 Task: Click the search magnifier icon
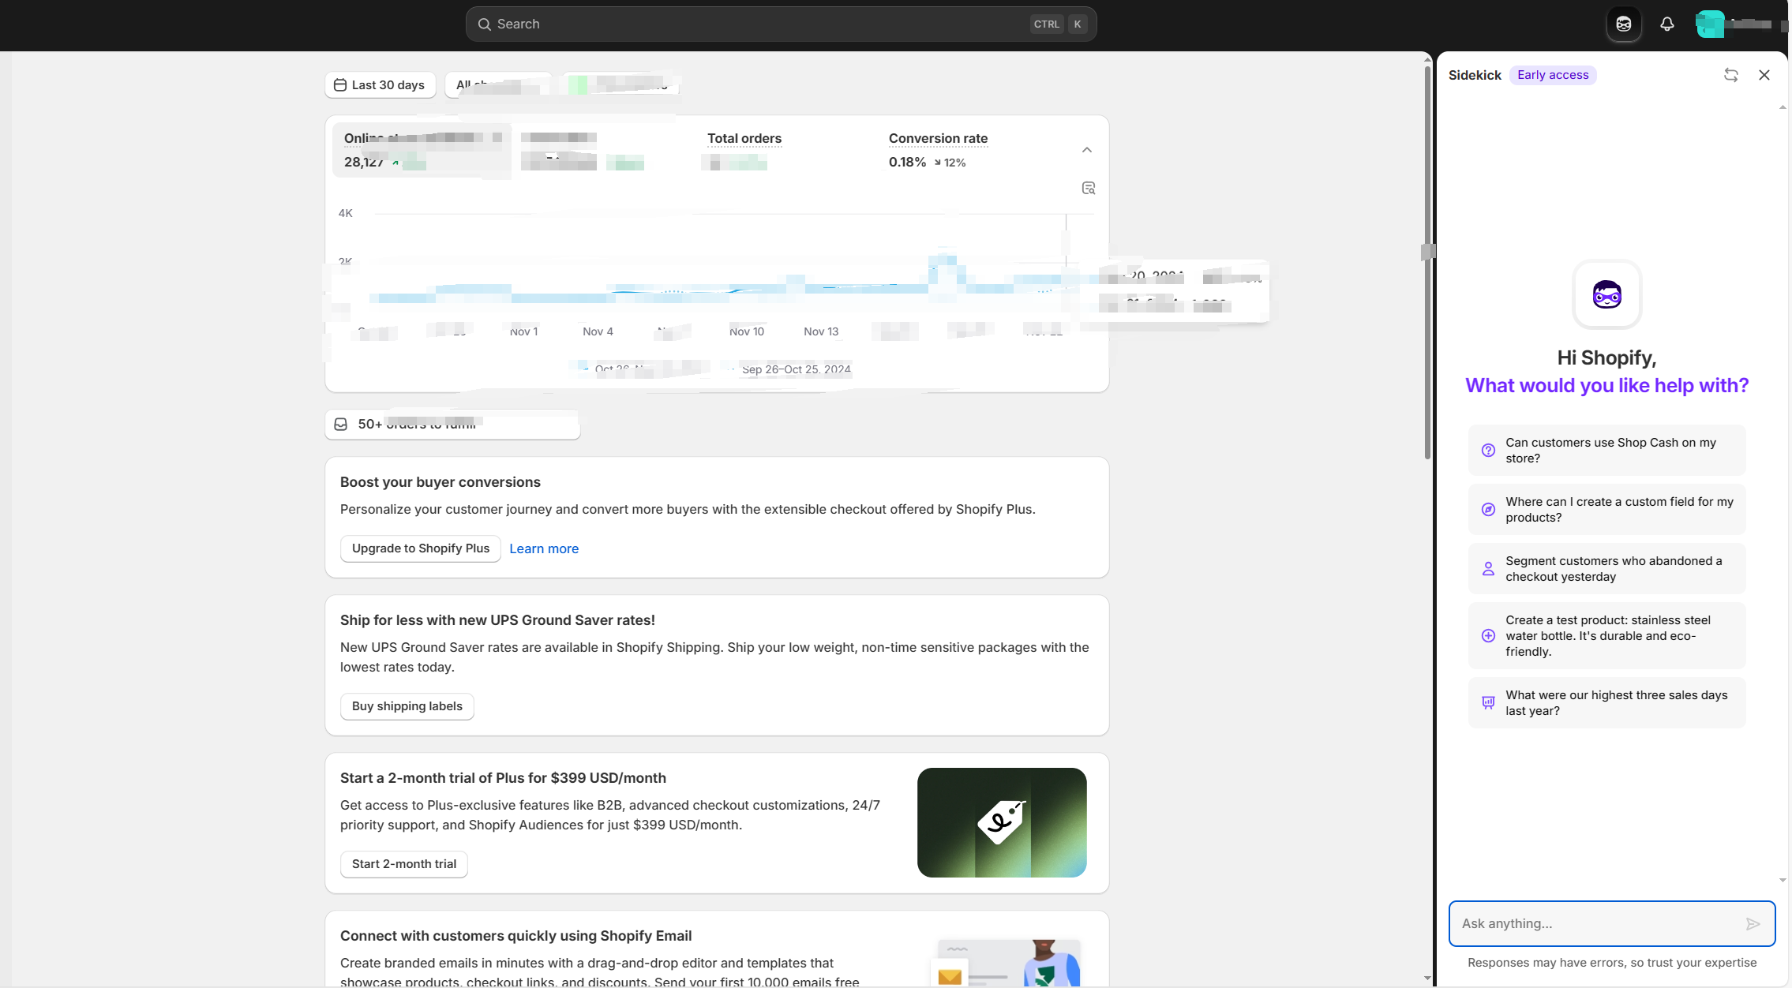pos(485,24)
